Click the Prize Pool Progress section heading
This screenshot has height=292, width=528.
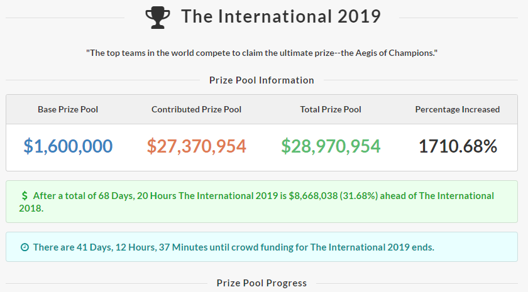tap(261, 283)
